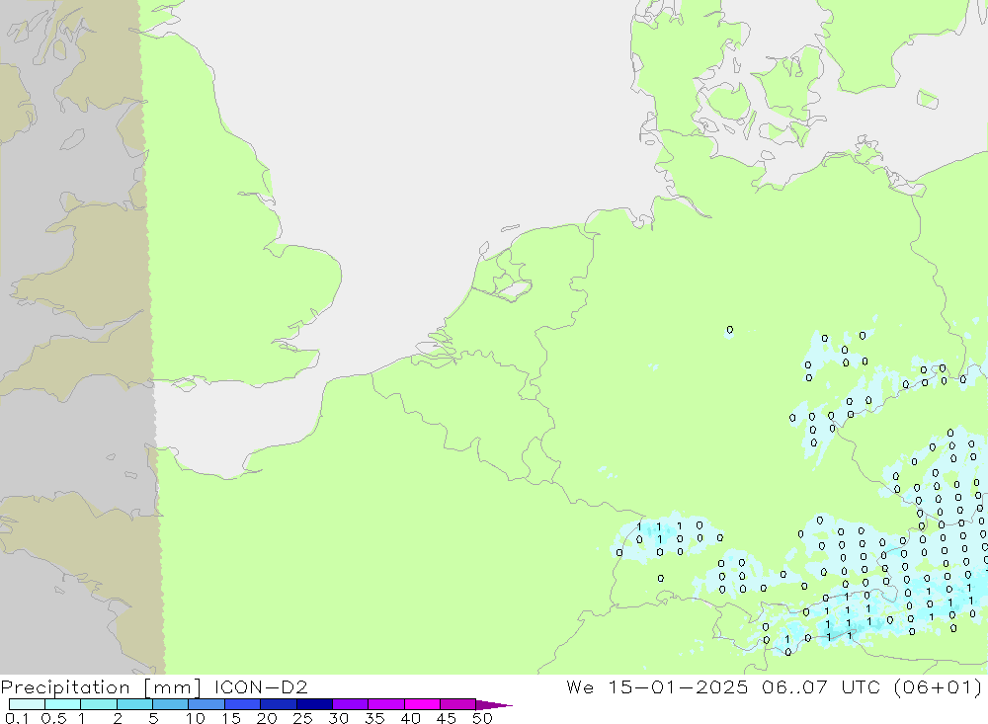Click the '(06+01)' forecast step text
The image size is (988, 724).
[x=938, y=686]
